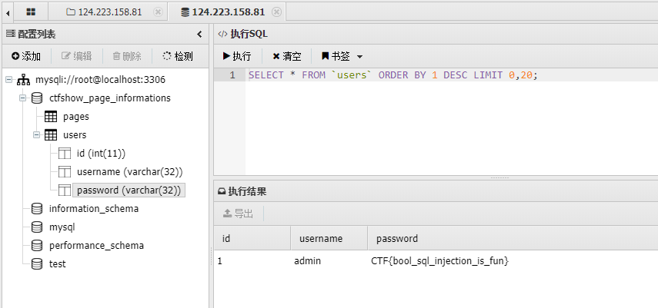The width and height of the screenshot is (658, 308).
Task: Select the pages table icon
Action: point(51,117)
